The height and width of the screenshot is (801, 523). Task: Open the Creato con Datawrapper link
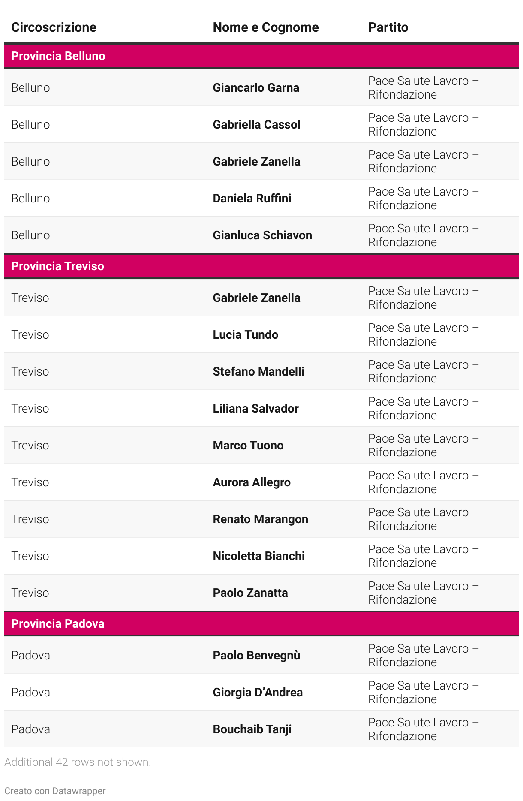[55, 791]
